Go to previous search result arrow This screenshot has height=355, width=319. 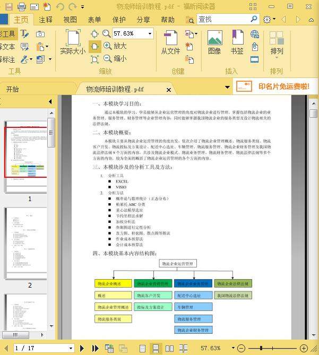click(x=283, y=20)
